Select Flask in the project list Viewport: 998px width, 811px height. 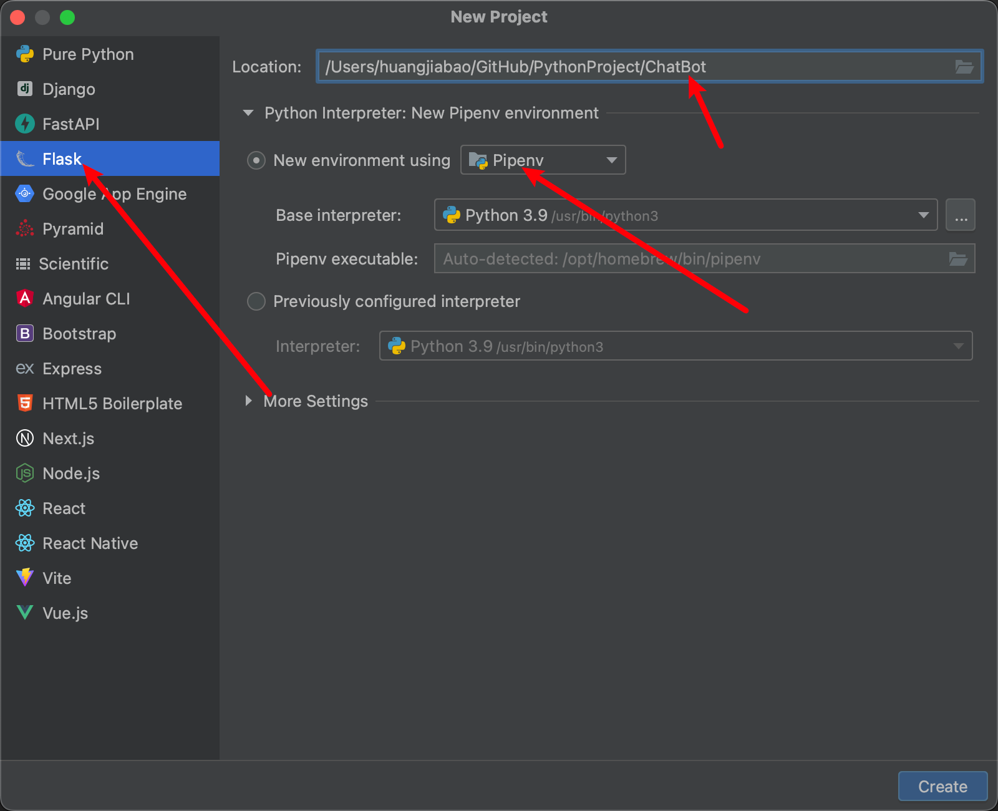(x=110, y=159)
